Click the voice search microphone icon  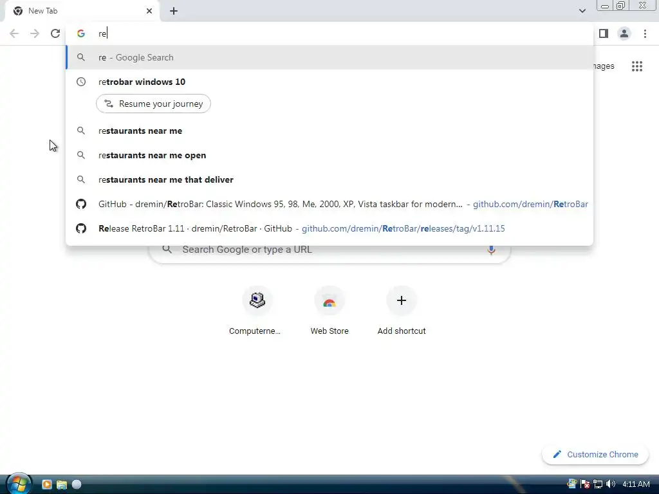[x=491, y=250]
